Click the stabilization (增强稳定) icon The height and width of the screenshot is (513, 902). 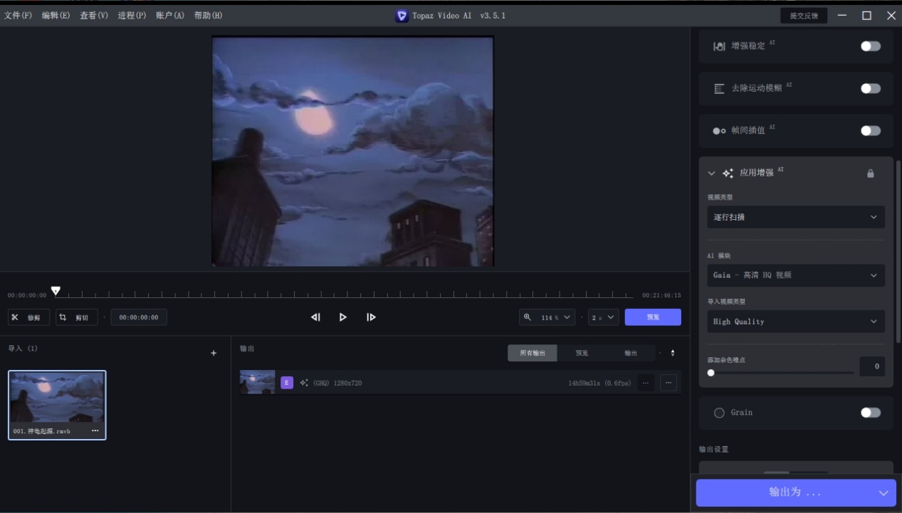tap(719, 46)
